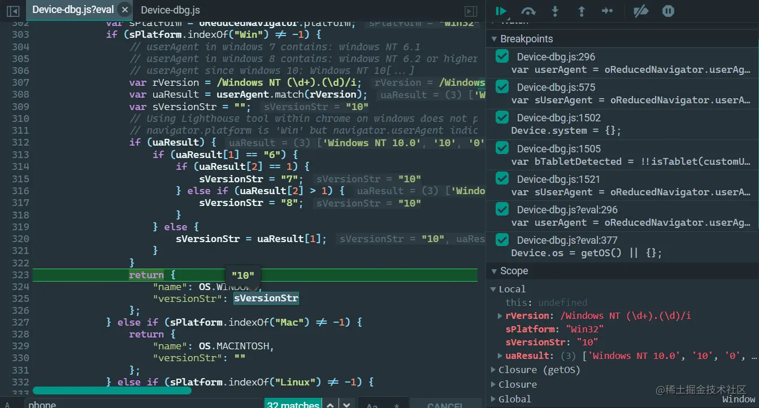Screen dimensions: 759x408
Task: Click userAgent.match(rVersion) on line 308
Action: (x=290, y=94)
